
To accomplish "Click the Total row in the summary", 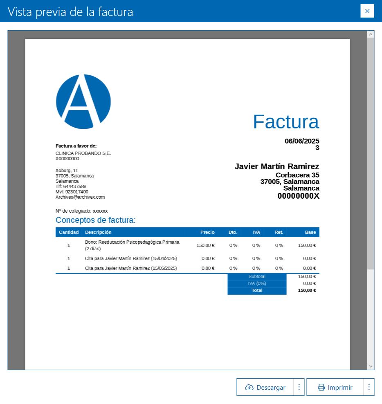I will tap(257, 290).
